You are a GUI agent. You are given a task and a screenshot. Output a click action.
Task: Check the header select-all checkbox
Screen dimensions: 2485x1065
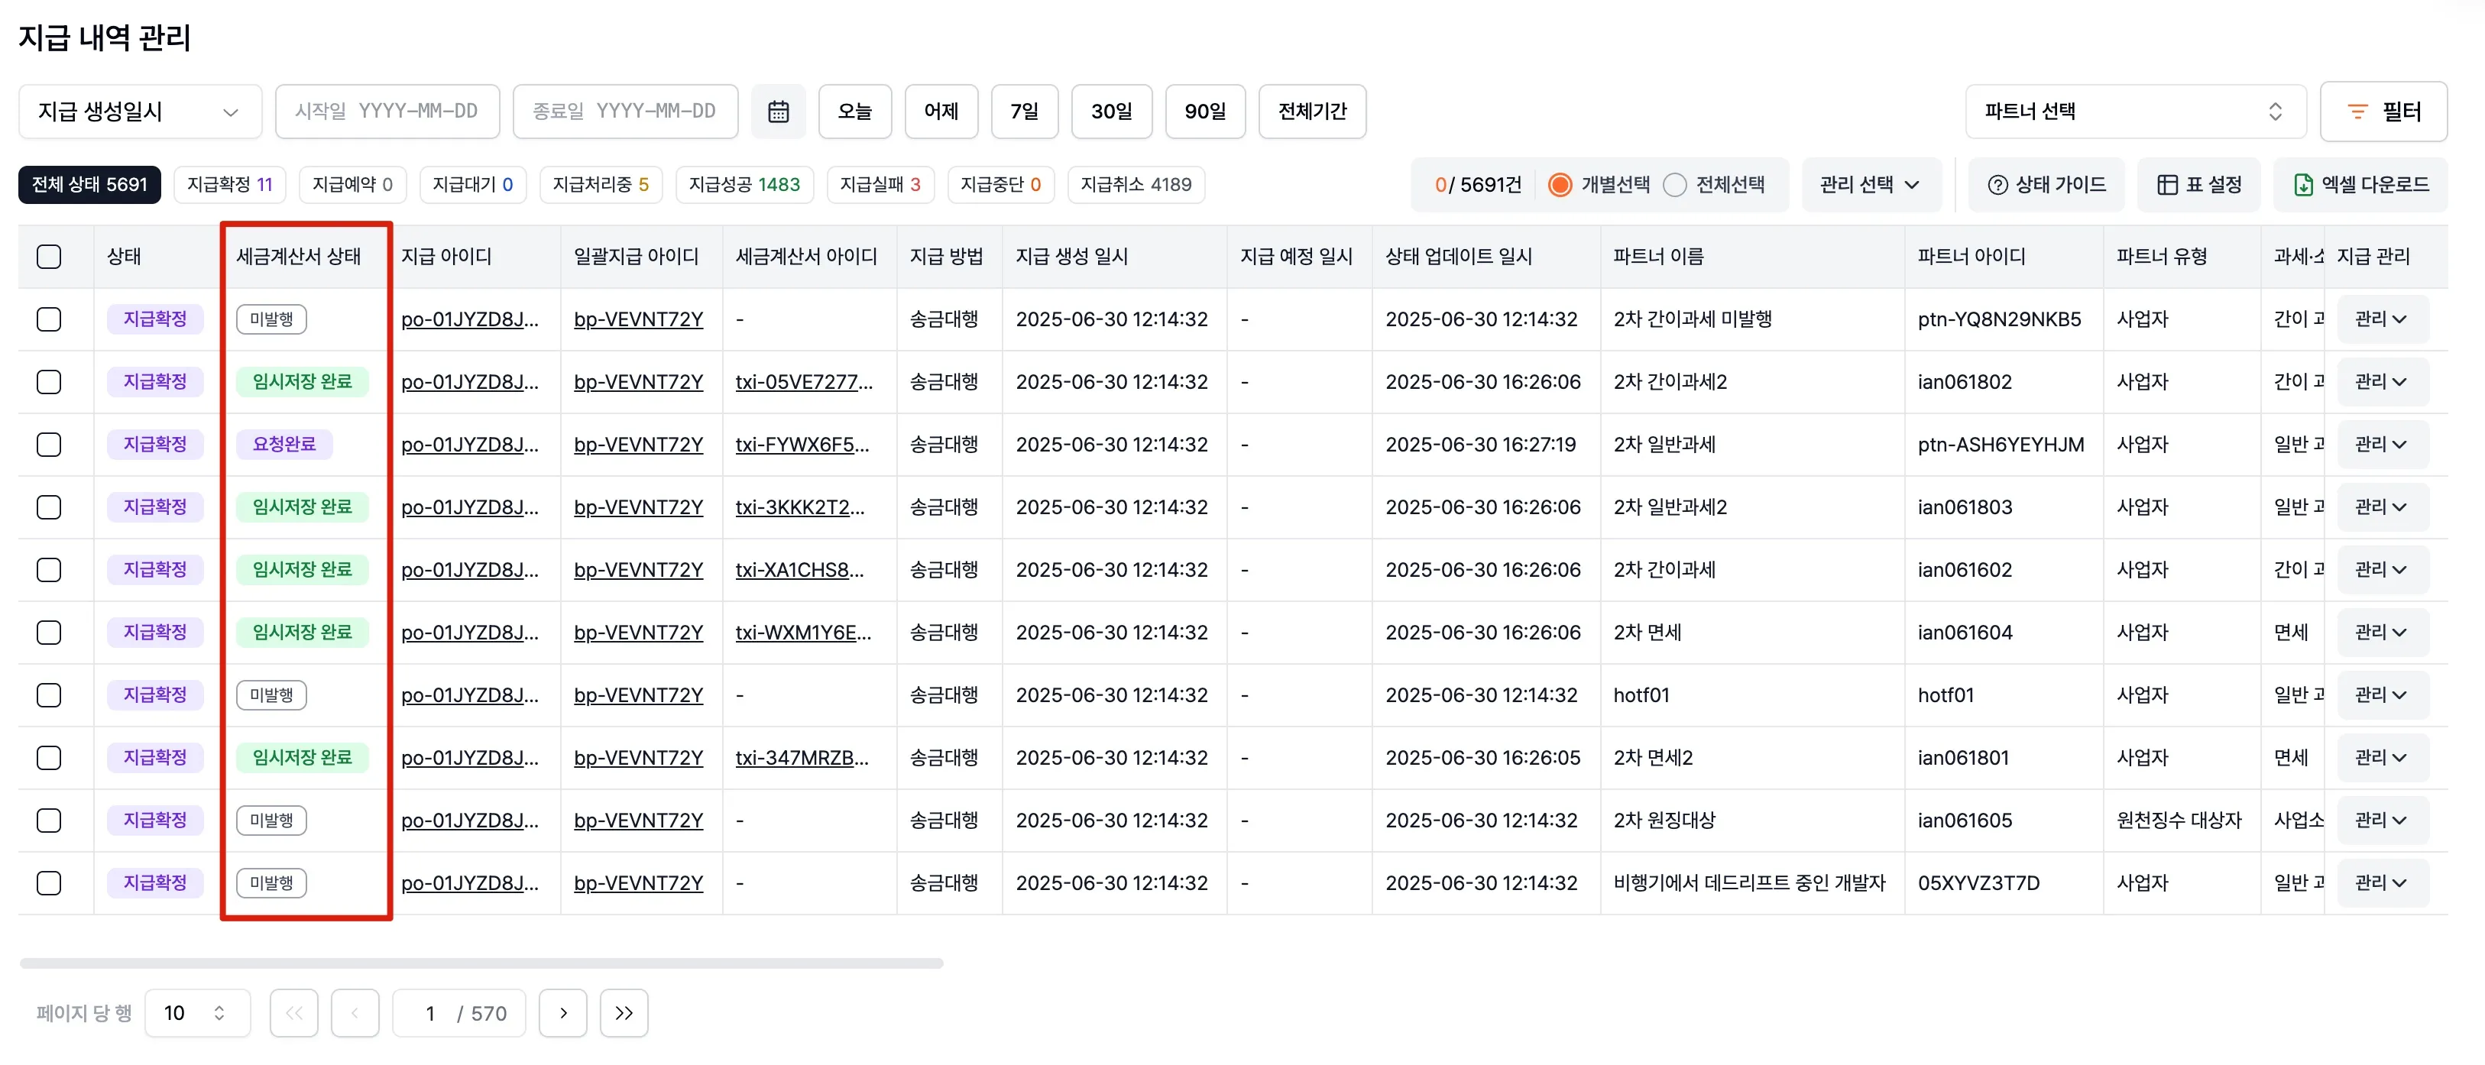(x=49, y=257)
